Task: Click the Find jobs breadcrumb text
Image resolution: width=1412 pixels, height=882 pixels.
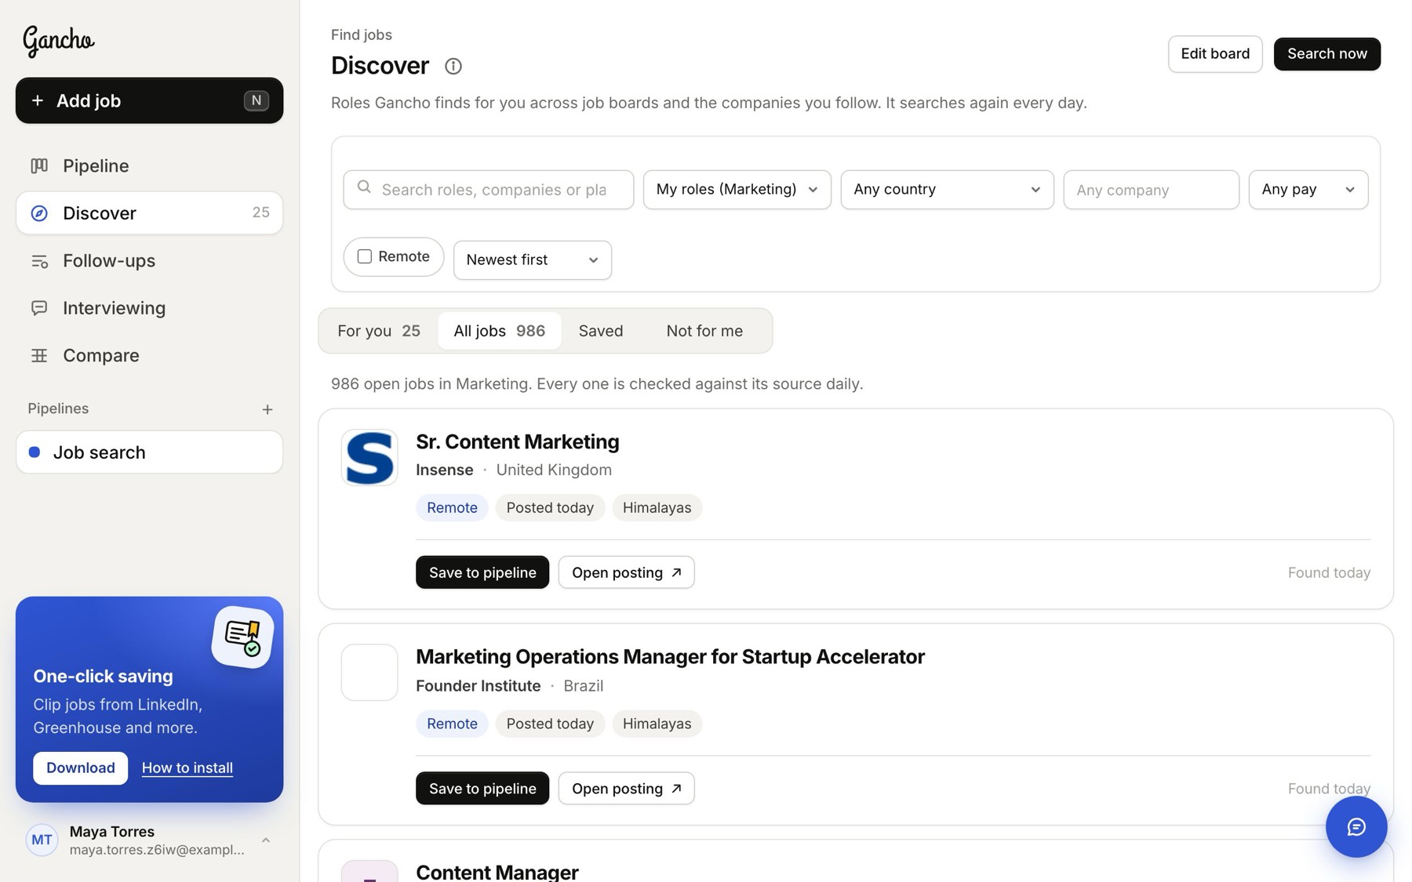Action: (x=362, y=35)
